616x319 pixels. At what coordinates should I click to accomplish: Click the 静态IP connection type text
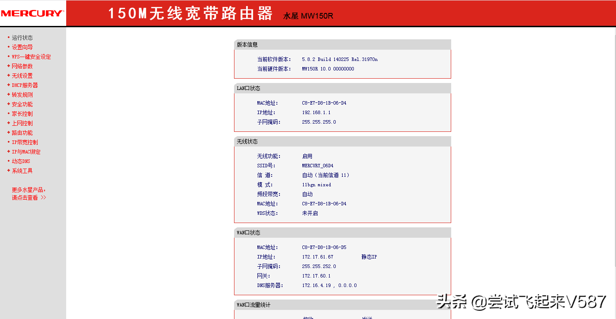(369, 257)
